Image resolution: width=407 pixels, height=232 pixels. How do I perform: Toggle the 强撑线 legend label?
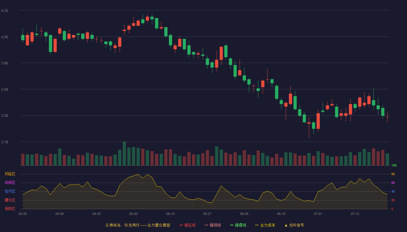pyautogui.click(x=240, y=225)
